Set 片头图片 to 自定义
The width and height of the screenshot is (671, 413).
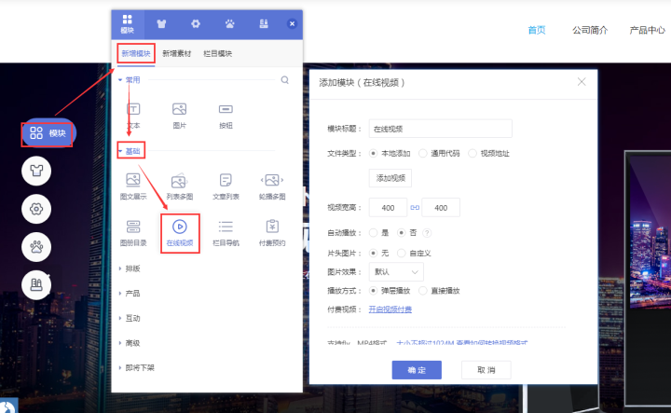[x=401, y=254]
